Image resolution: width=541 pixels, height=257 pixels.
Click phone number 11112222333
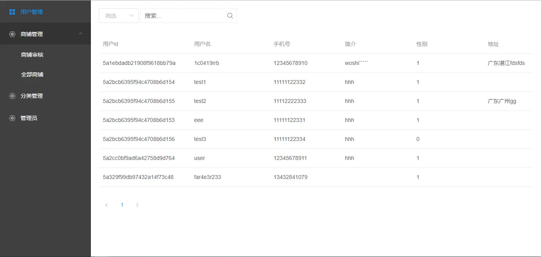290,101
